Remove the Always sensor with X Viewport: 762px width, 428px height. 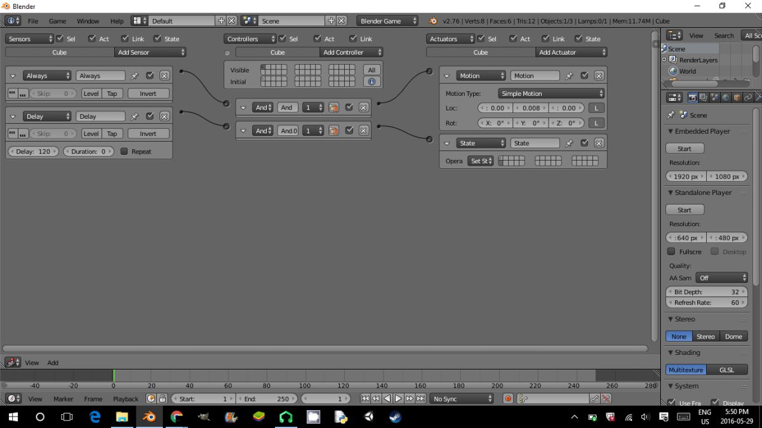tap(164, 76)
